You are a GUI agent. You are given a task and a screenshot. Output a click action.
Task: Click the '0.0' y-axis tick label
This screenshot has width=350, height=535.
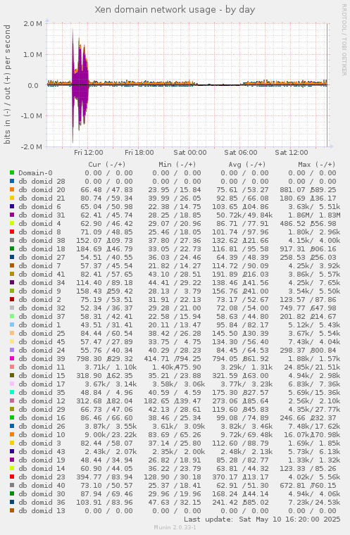[33, 85]
